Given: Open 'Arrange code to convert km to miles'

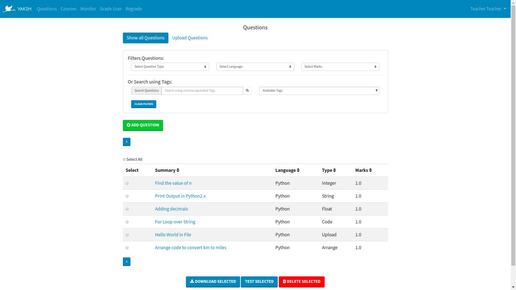Looking at the screenshot, I should (x=191, y=248).
